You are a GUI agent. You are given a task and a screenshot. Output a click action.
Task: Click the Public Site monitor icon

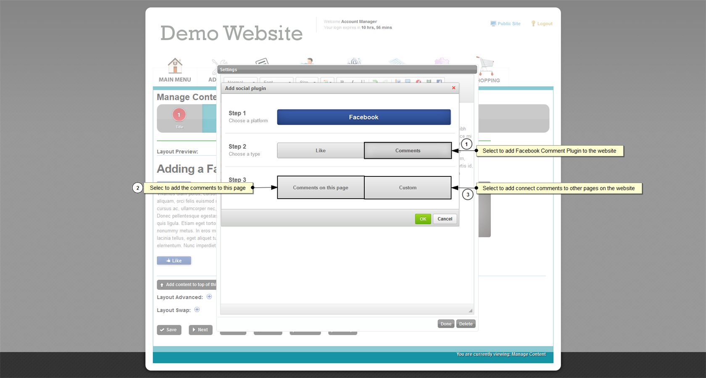click(x=493, y=24)
